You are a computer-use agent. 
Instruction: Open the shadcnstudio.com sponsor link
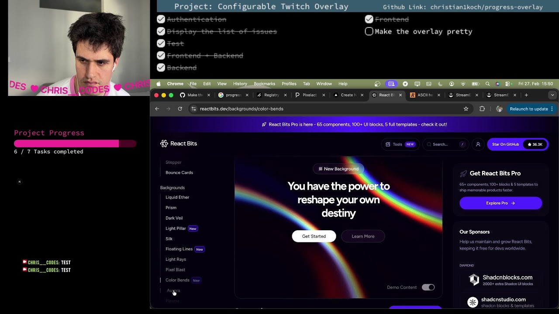(500, 302)
